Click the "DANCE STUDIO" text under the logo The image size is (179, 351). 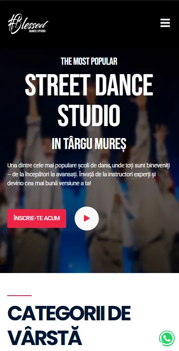[37, 31]
